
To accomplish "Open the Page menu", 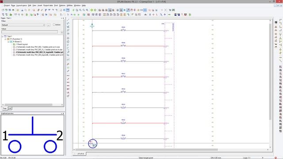I will click(x=13, y=5).
